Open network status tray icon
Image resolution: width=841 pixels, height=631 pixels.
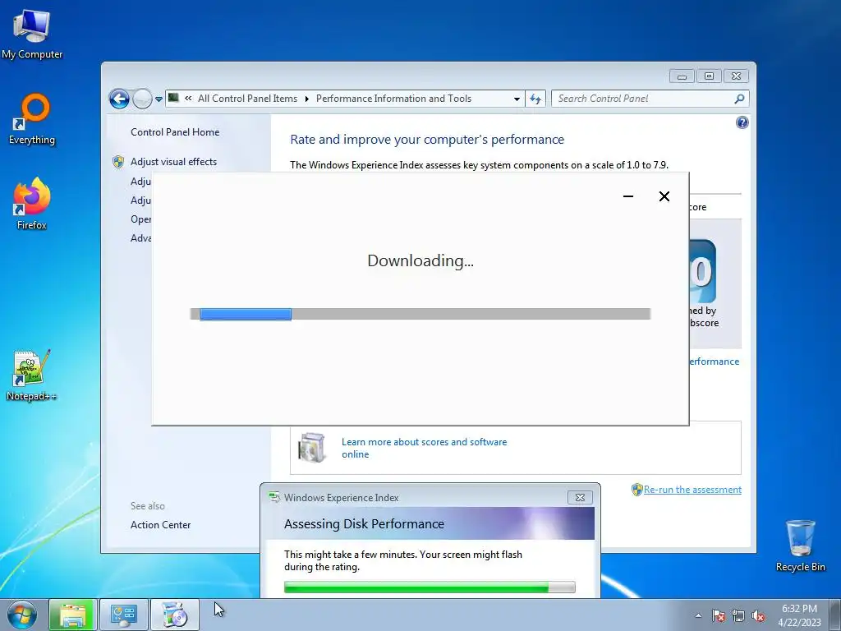coord(738,615)
